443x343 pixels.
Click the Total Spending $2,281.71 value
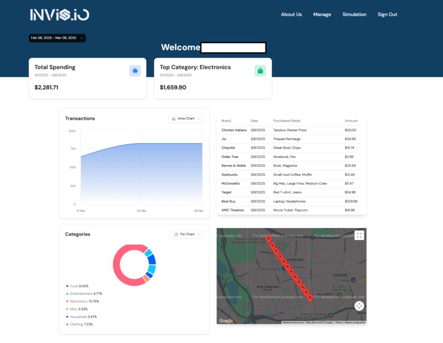click(47, 87)
